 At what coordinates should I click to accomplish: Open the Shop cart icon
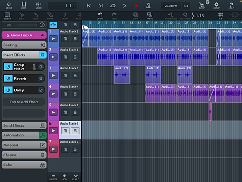[202, 5]
